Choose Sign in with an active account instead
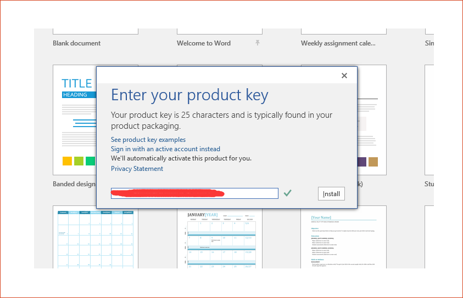Screen dimensions: 463x298 [x=165, y=149]
